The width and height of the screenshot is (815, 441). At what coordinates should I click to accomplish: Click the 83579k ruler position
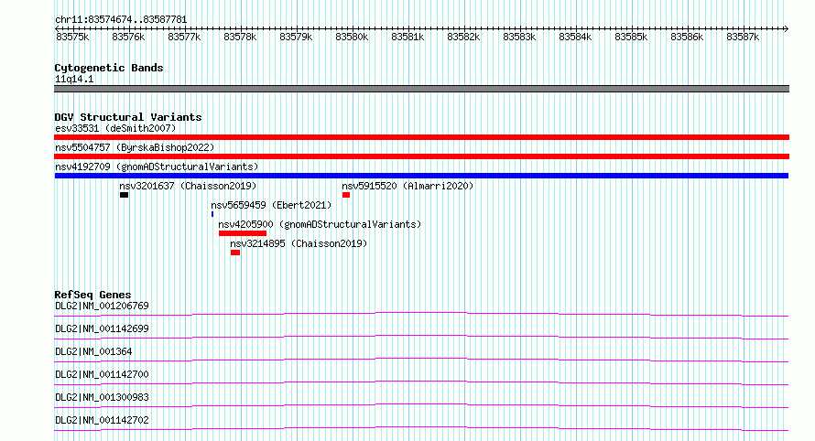click(296, 37)
